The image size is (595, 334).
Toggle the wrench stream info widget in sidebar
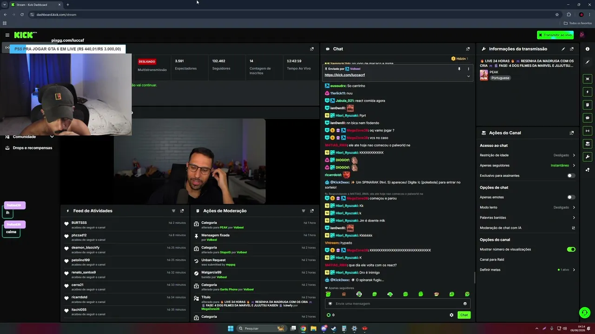(588, 157)
